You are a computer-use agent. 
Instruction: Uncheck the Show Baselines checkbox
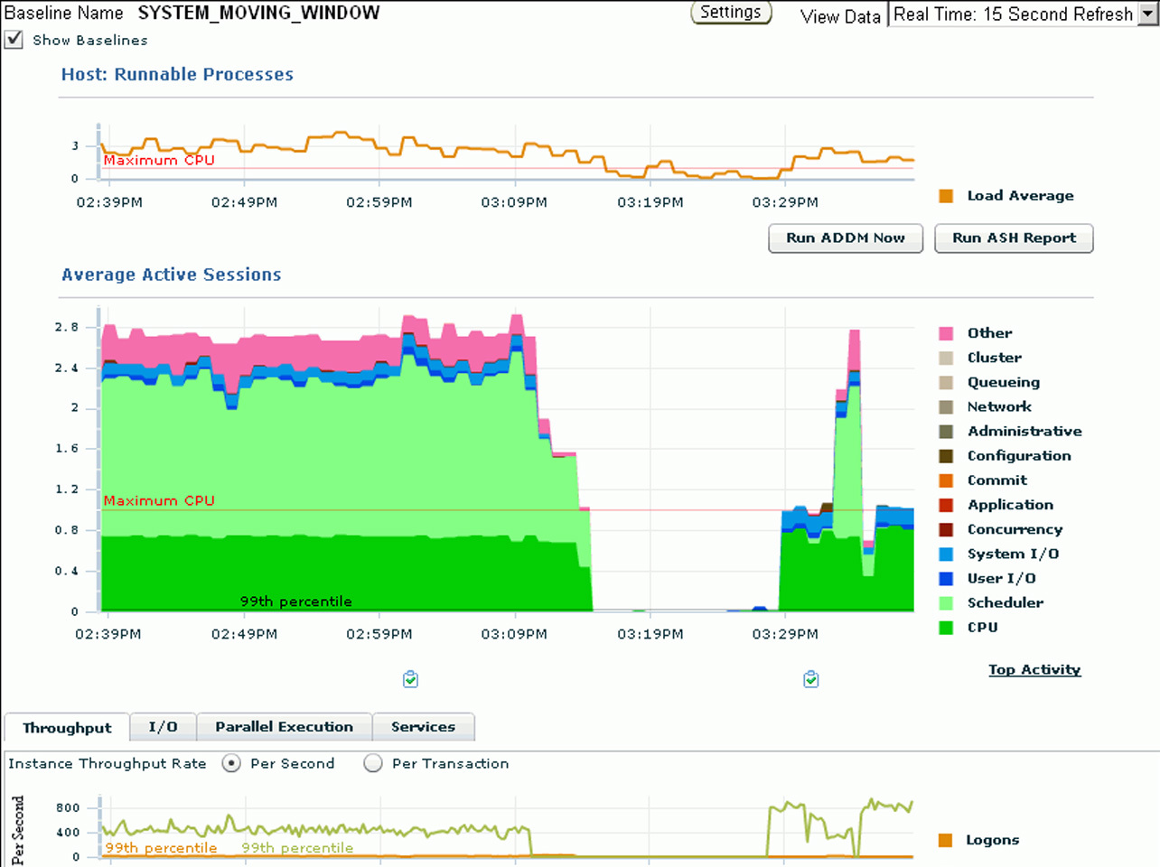14,40
